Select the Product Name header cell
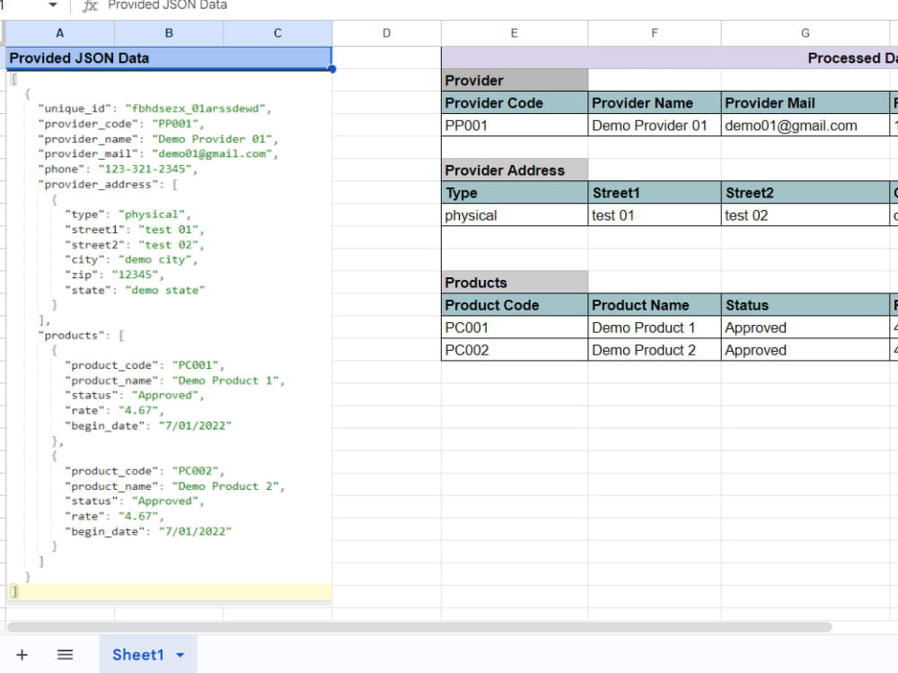Viewport: 898px width, 673px height. [655, 305]
